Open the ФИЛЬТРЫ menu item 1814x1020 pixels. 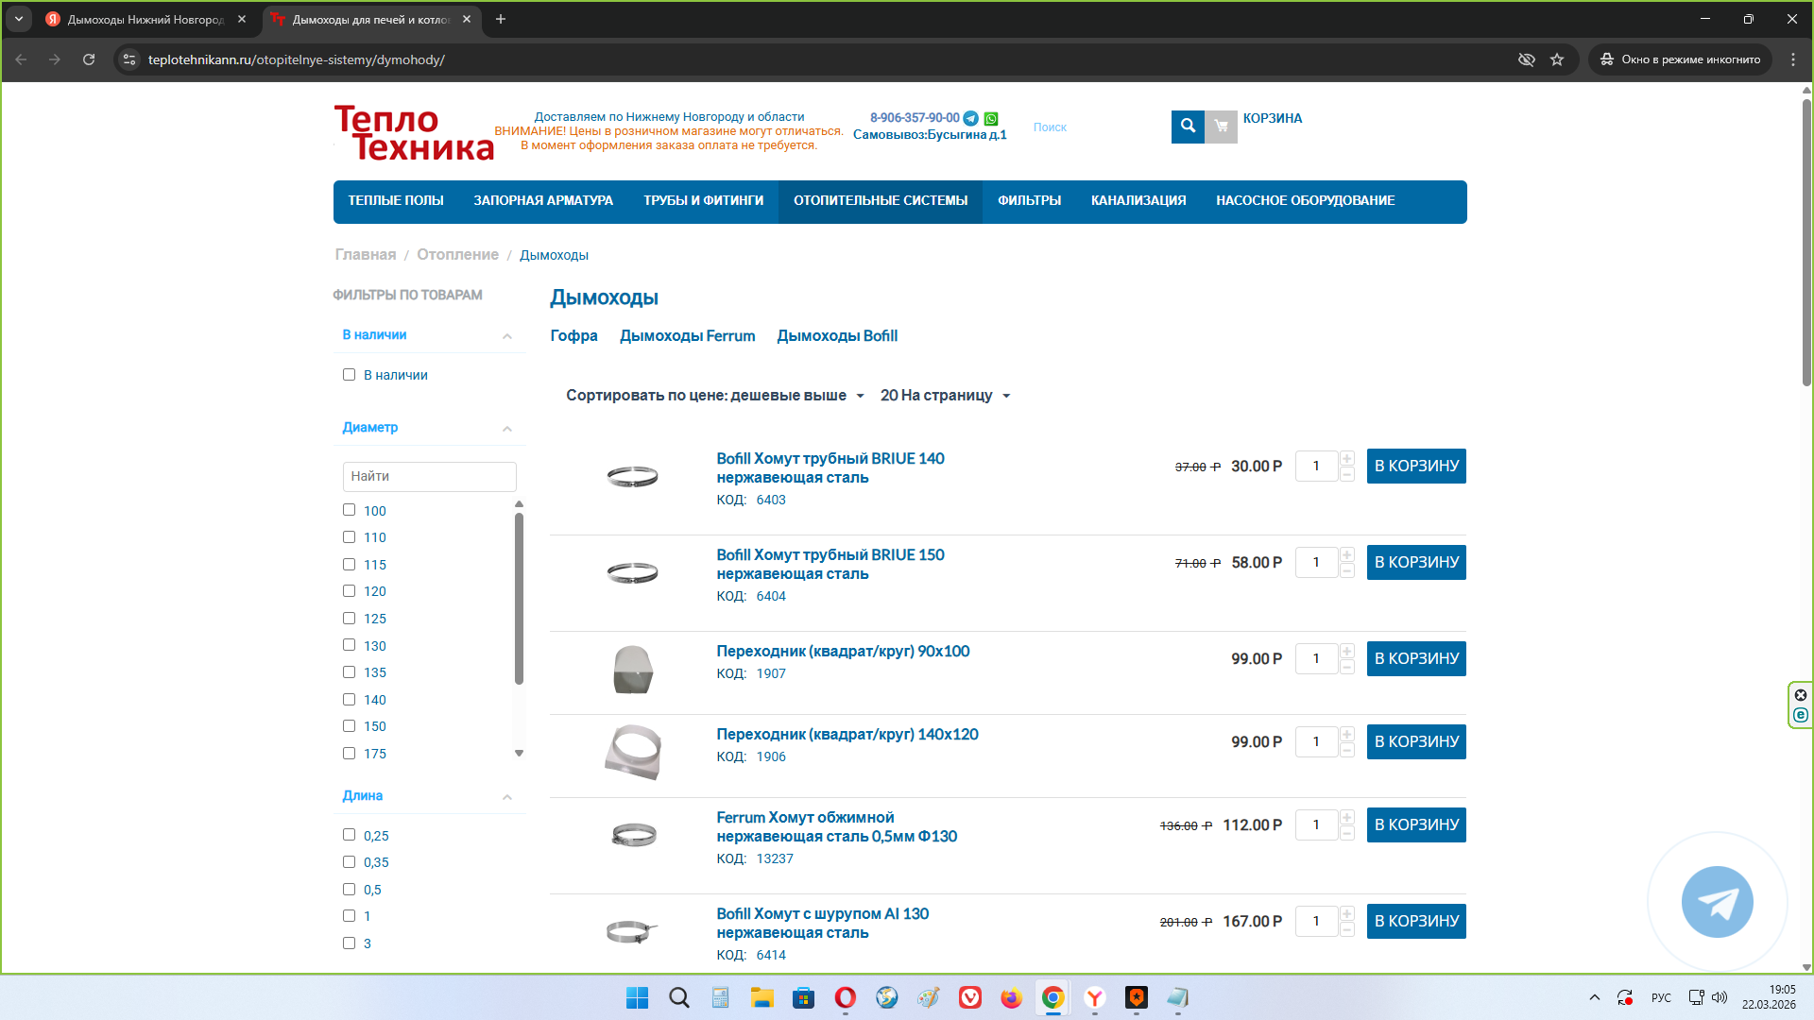point(1029,201)
